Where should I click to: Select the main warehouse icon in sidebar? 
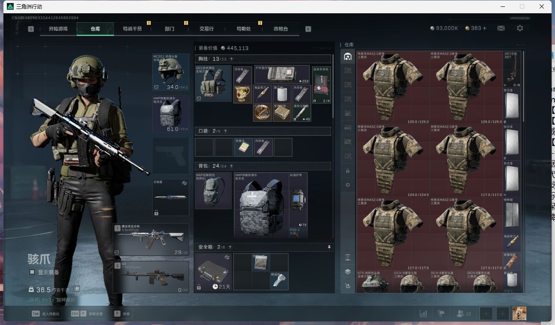[x=348, y=57]
